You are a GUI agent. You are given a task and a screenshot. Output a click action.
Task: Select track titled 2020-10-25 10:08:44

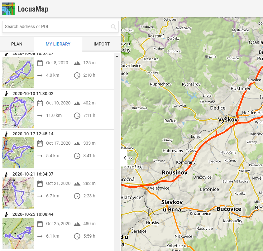[33, 215]
